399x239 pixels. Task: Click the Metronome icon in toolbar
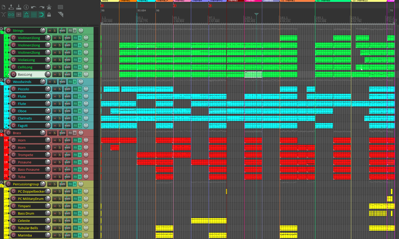(x=49, y=7)
